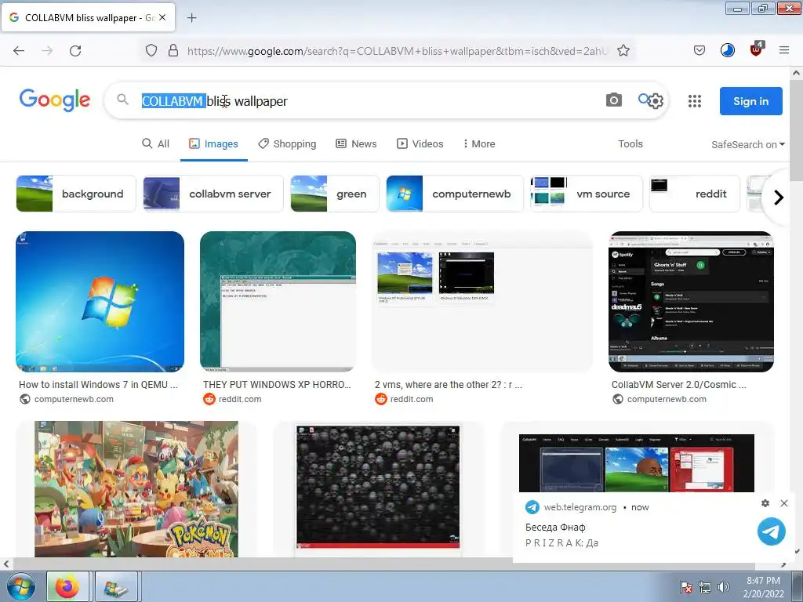803x602 pixels.
Task: Expand the SafeSearch on dropdown
Action: click(747, 144)
